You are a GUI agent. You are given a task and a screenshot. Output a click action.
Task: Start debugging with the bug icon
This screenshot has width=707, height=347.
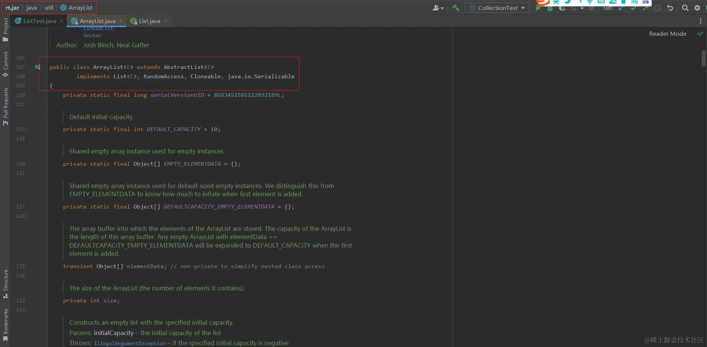point(550,8)
